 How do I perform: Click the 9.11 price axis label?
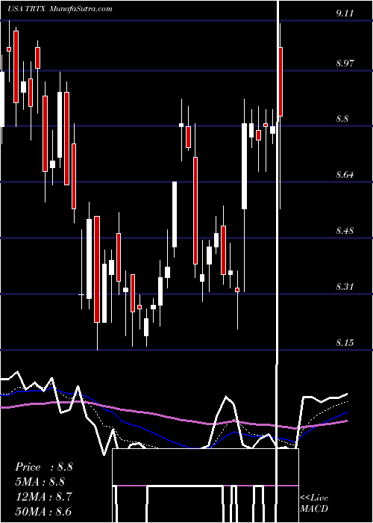[x=345, y=13]
